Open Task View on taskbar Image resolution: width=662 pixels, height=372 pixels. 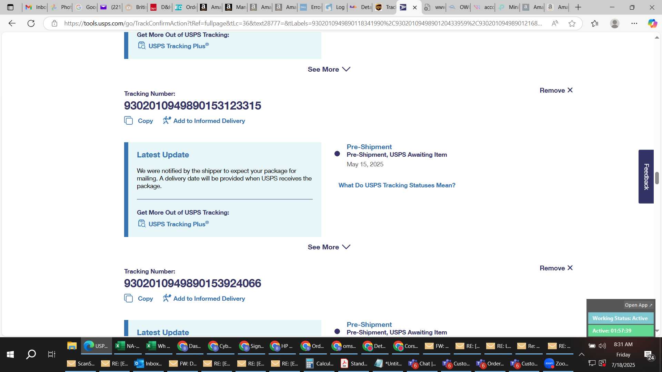(x=51, y=354)
